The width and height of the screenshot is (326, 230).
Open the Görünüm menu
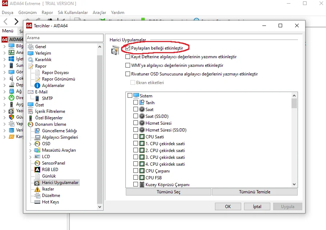(x=27, y=13)
